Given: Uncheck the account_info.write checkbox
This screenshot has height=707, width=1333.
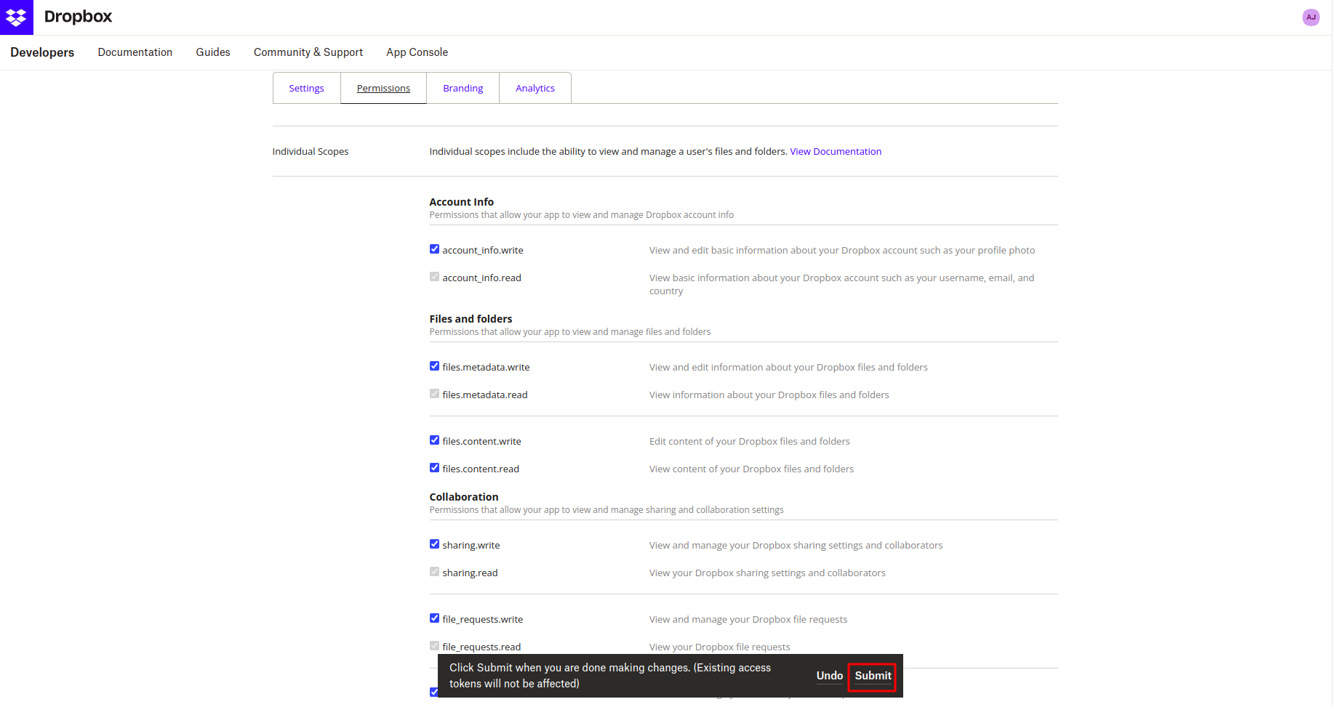Looking at the screenshot, I should coord(434,249).
